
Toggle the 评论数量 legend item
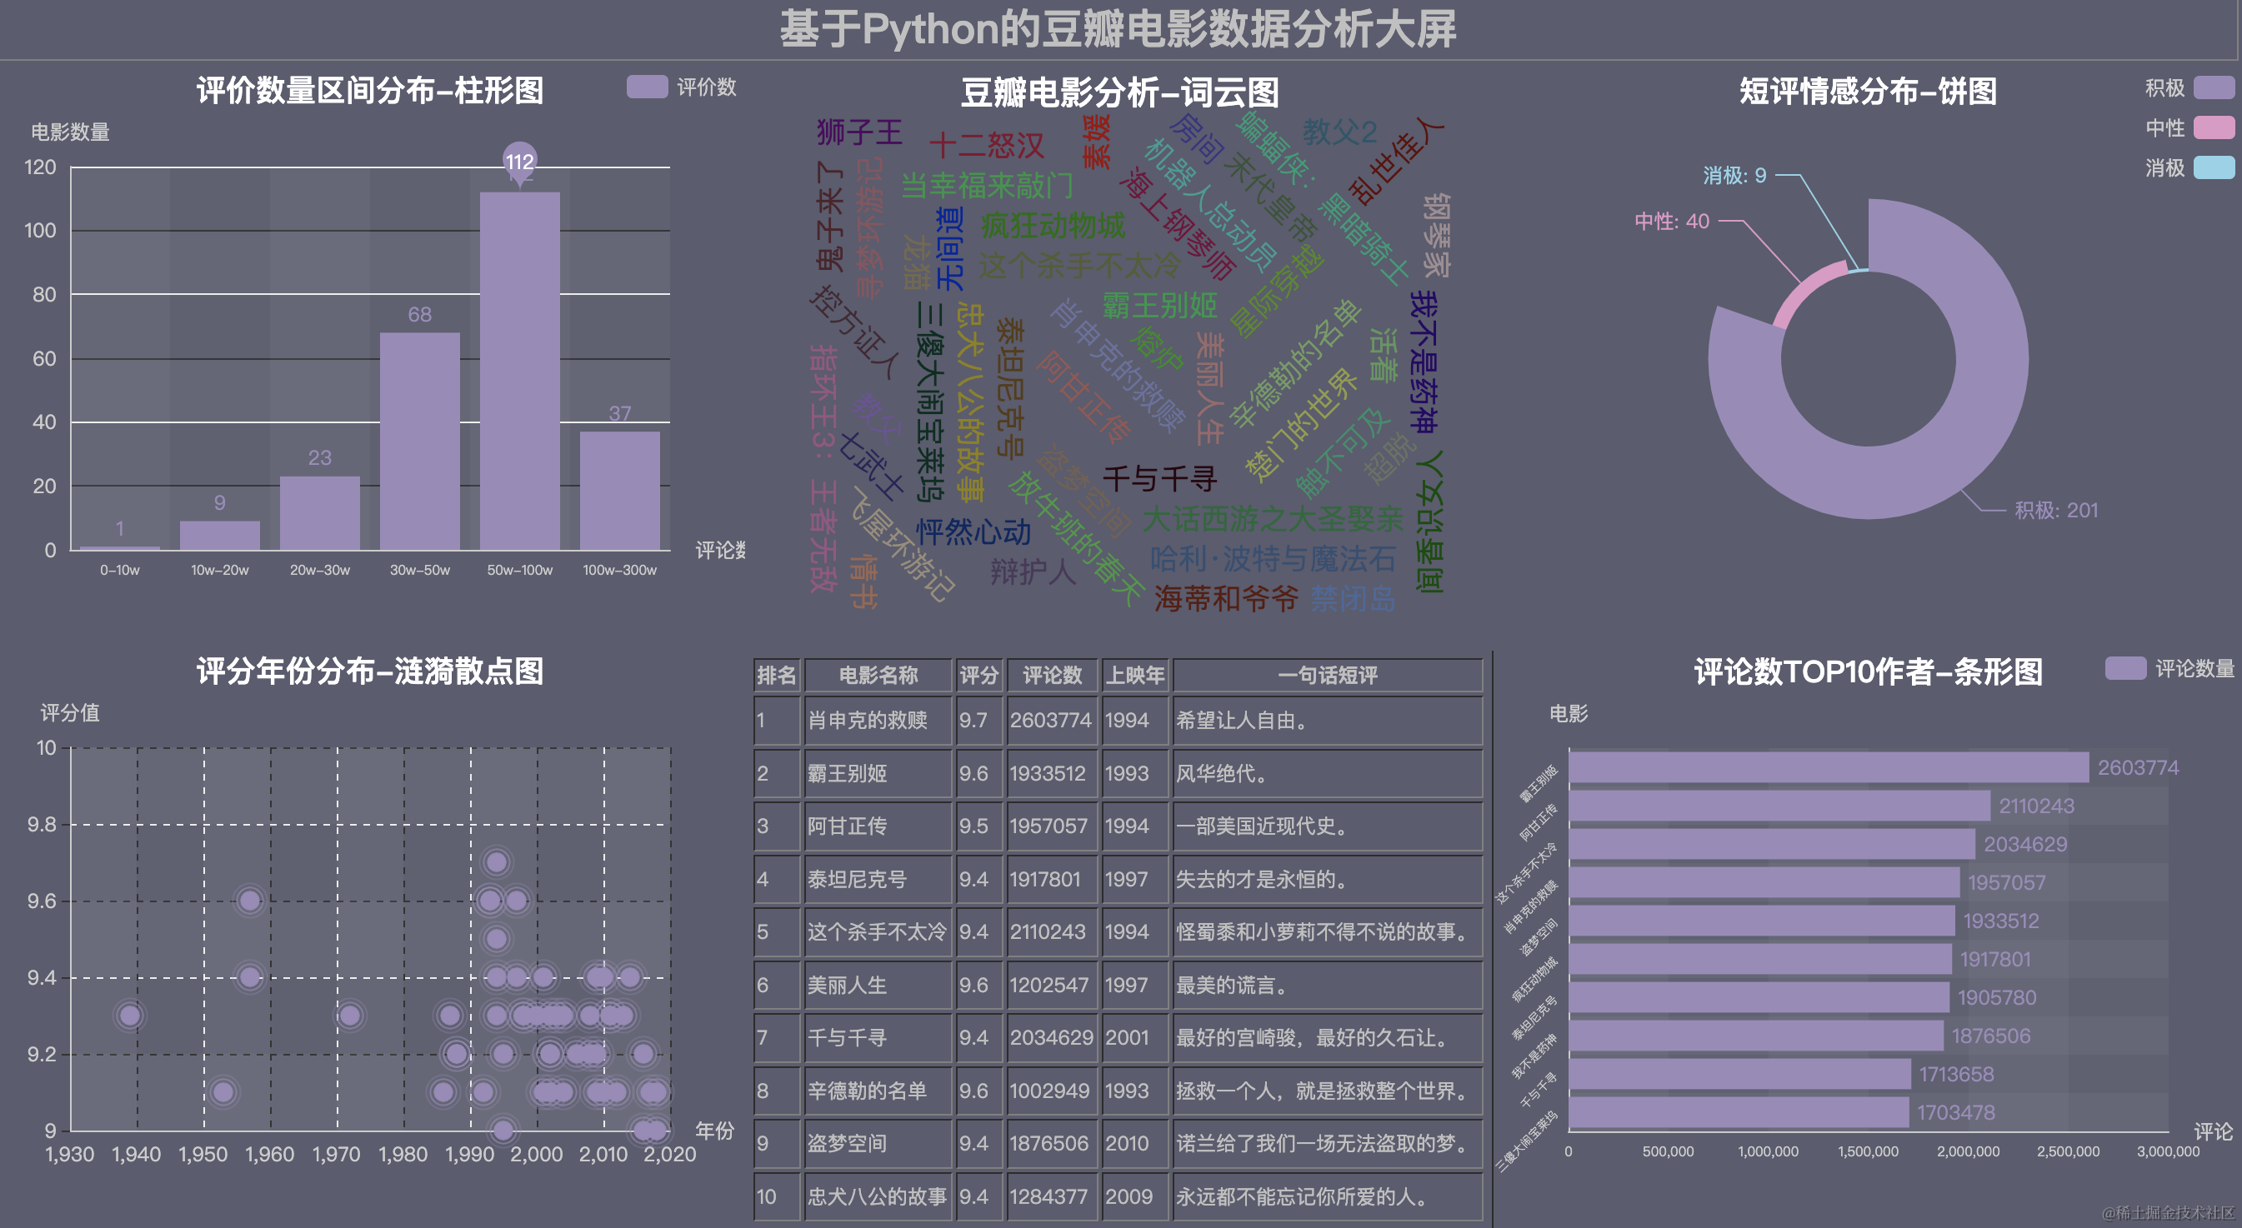(x=2124, y=668)
